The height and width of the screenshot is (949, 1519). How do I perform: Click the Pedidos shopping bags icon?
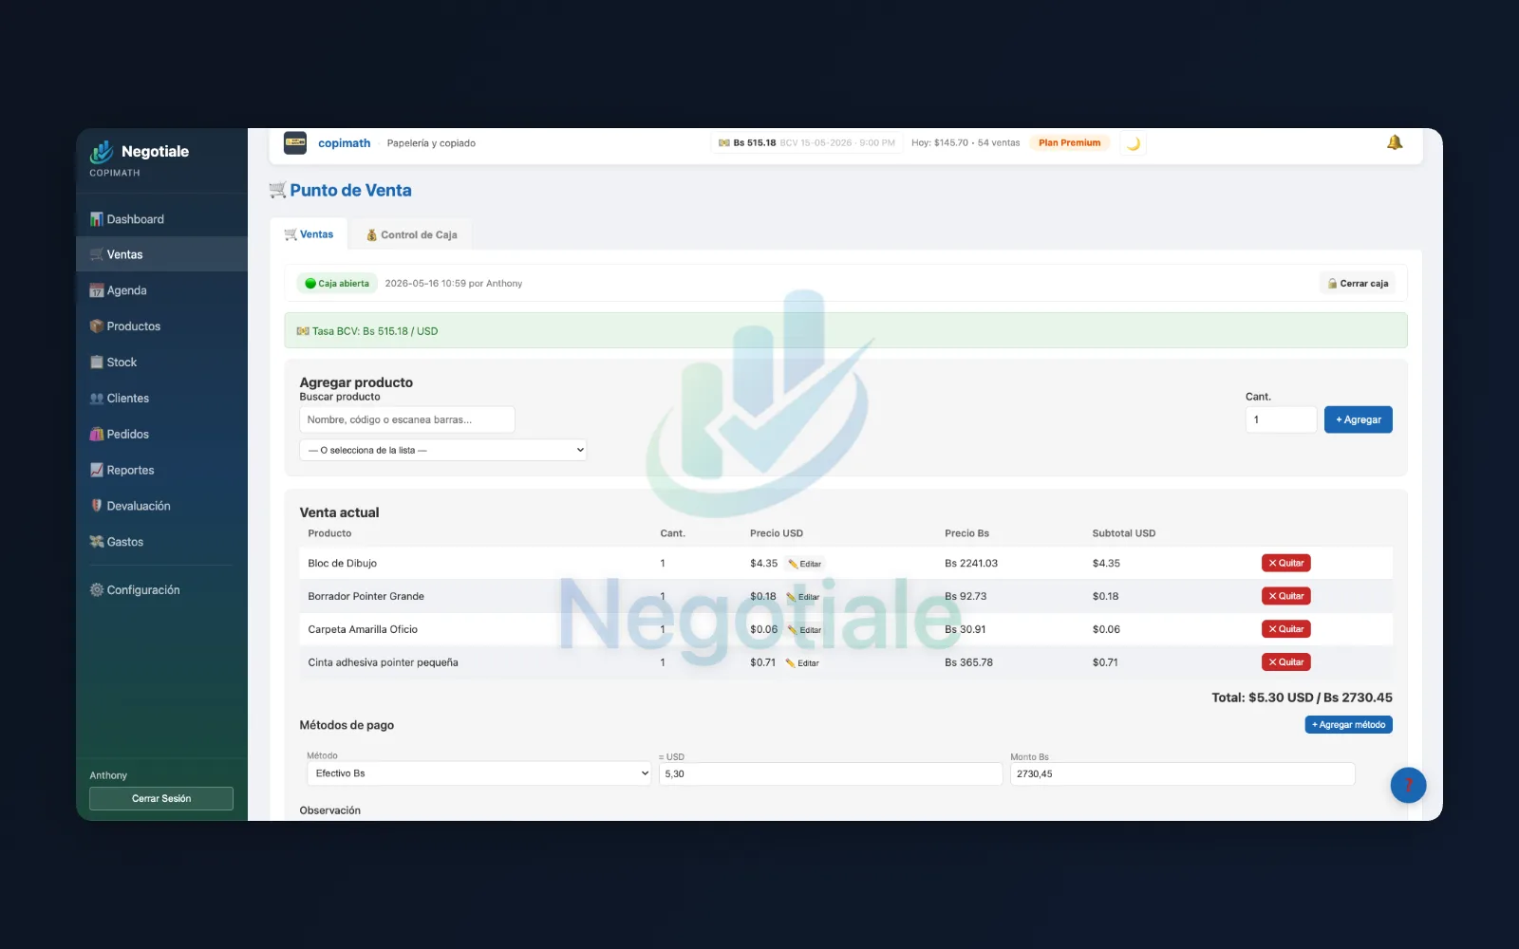tap(96, 435)
